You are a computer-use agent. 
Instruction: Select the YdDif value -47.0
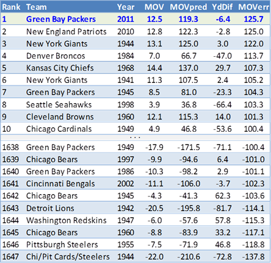pos(222,56)
